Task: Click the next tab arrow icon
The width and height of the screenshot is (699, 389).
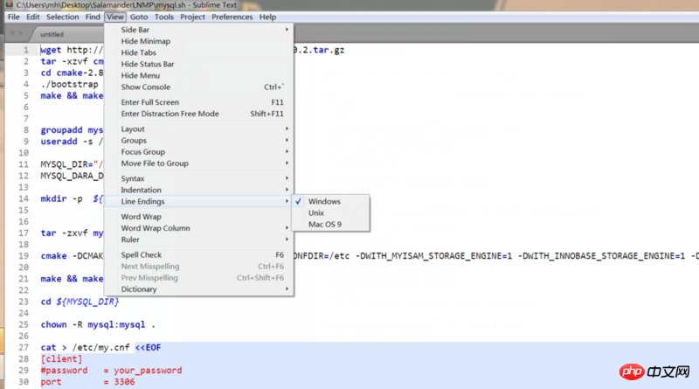Action: coord(23,33)
